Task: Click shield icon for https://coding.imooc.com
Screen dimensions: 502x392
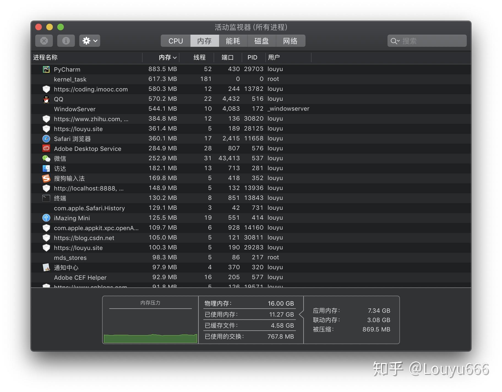Action: (46, 89)
